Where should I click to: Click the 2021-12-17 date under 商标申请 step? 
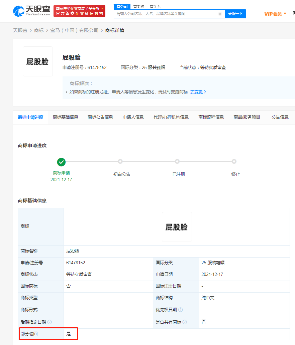tap(61, 180)
